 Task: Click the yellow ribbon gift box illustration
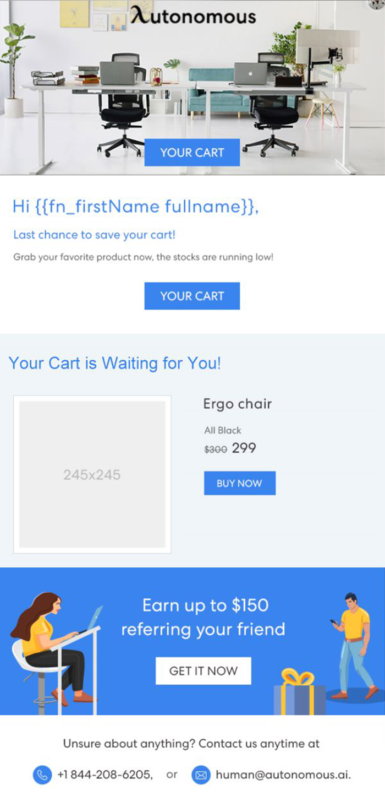coord(300,691)
